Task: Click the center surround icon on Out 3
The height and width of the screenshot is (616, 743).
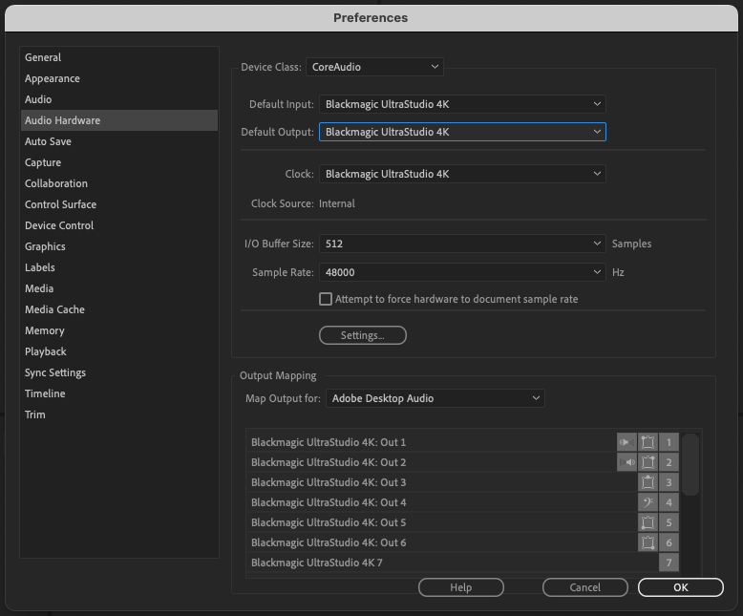Action: [x=647, y=482]
